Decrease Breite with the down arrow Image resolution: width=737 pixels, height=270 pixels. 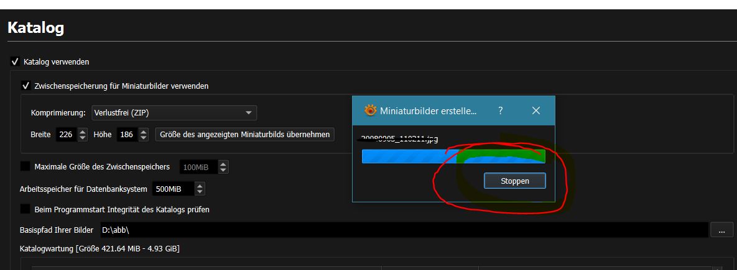click(x=83, y=138)
